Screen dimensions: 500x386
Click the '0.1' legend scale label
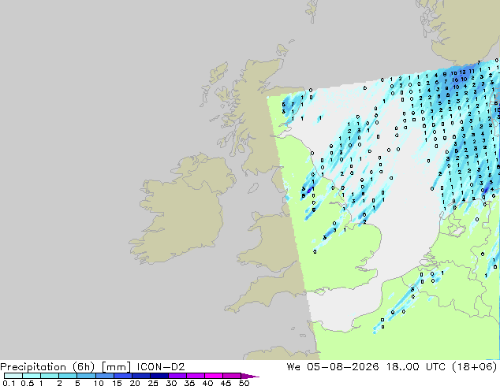coord(9,383)
